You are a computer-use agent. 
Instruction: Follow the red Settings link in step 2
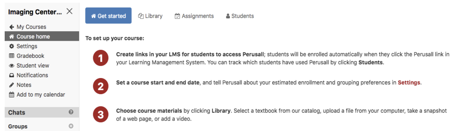click(x=409, y=82)
